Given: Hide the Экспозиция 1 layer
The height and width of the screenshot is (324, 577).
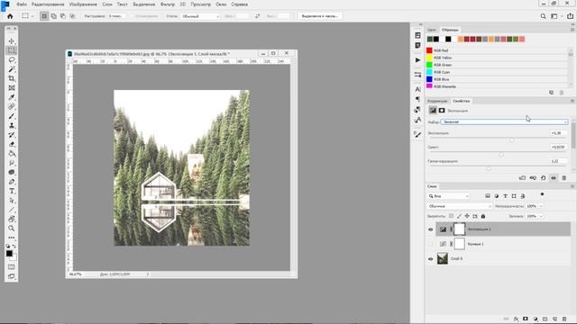Looking at the screenshot, I should pos(431,229).
